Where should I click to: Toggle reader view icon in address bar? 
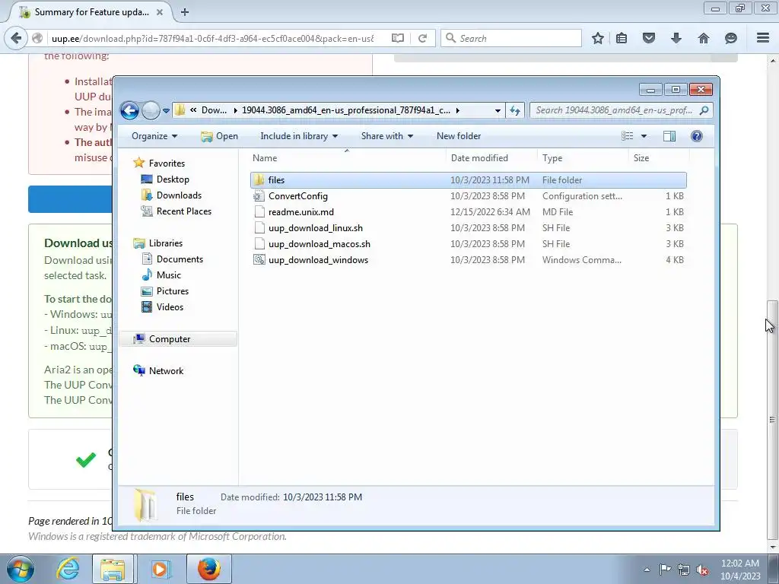click(397, 38)
